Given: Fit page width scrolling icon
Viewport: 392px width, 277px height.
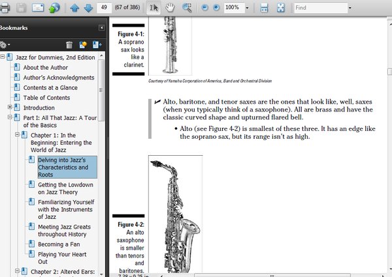Looking at the screenshot, I should tap(265, 8).
